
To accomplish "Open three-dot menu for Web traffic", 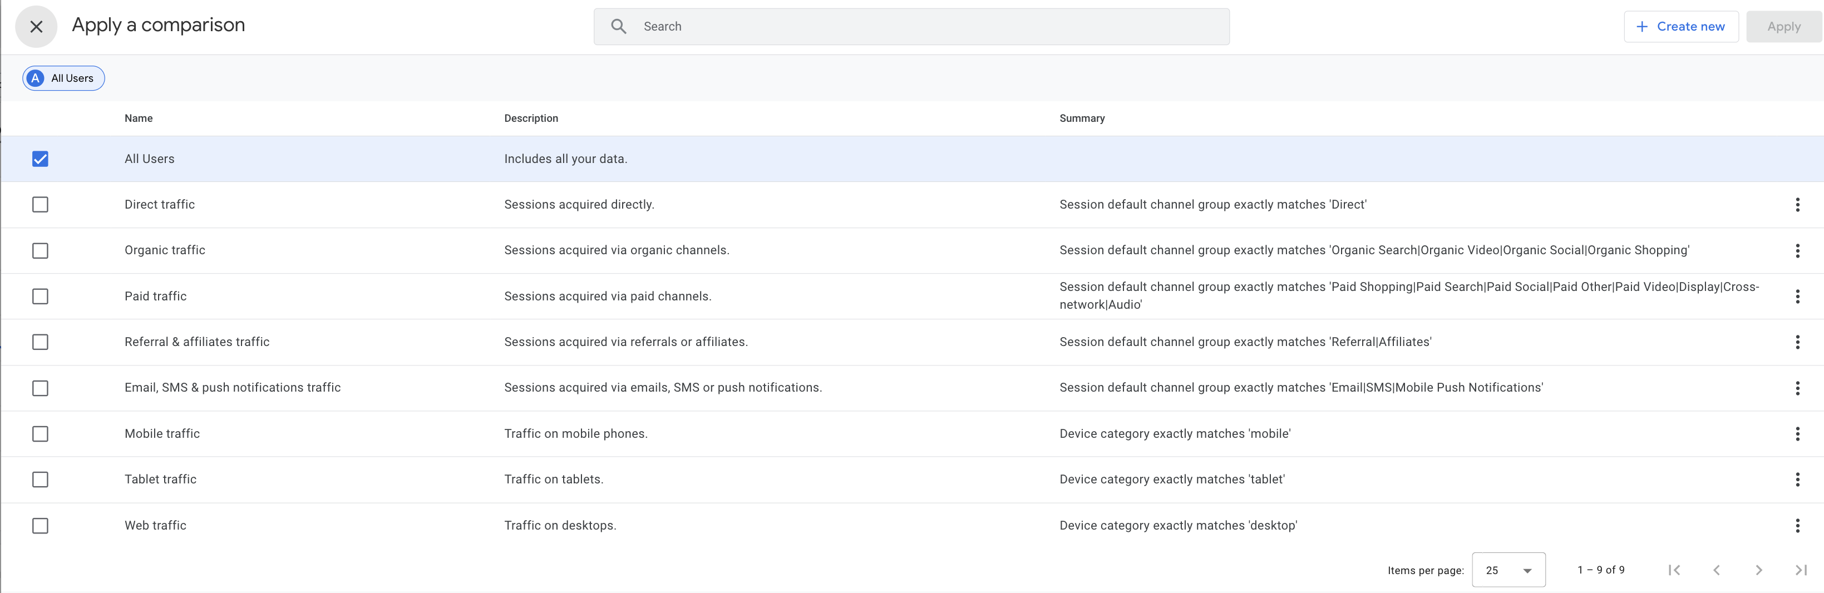I will click(1796, 526).
